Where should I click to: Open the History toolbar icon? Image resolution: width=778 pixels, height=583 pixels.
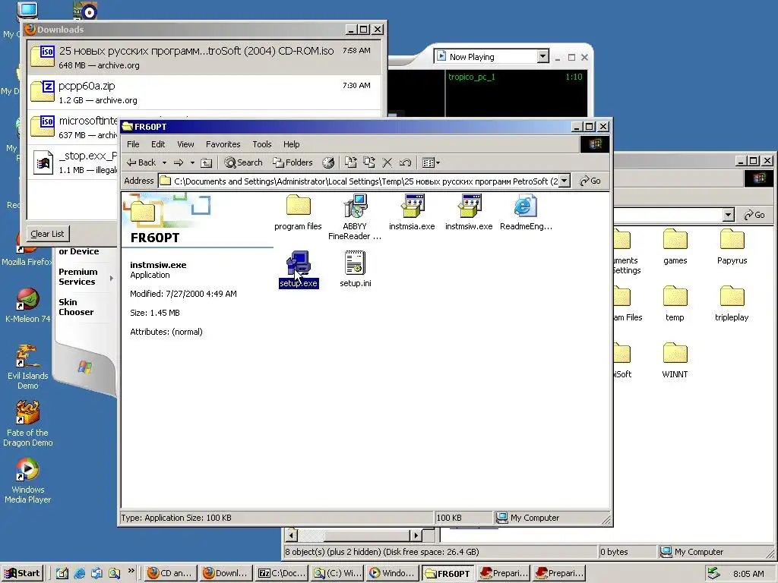point(328,162)
